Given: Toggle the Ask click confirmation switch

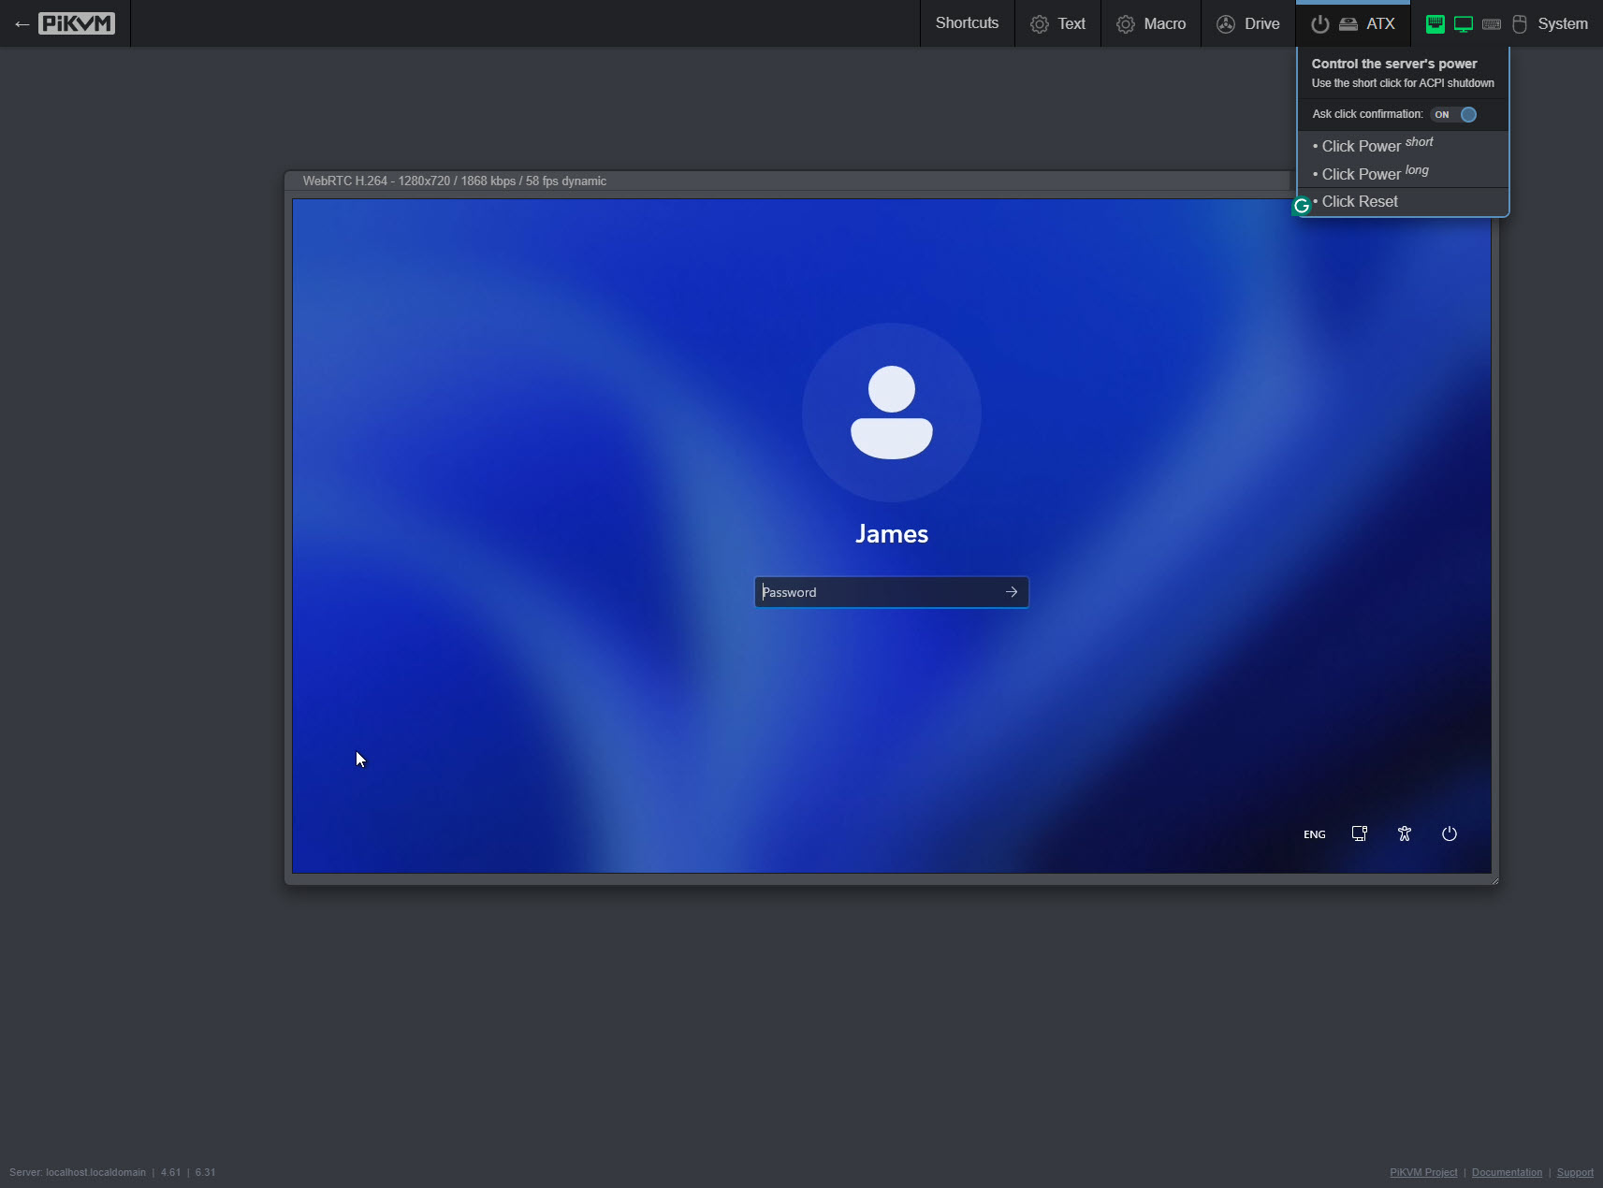Looking at the screenshot, I should click(1454, 114).
